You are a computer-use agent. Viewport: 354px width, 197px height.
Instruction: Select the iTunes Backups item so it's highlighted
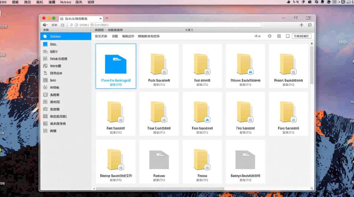(115, 66)
